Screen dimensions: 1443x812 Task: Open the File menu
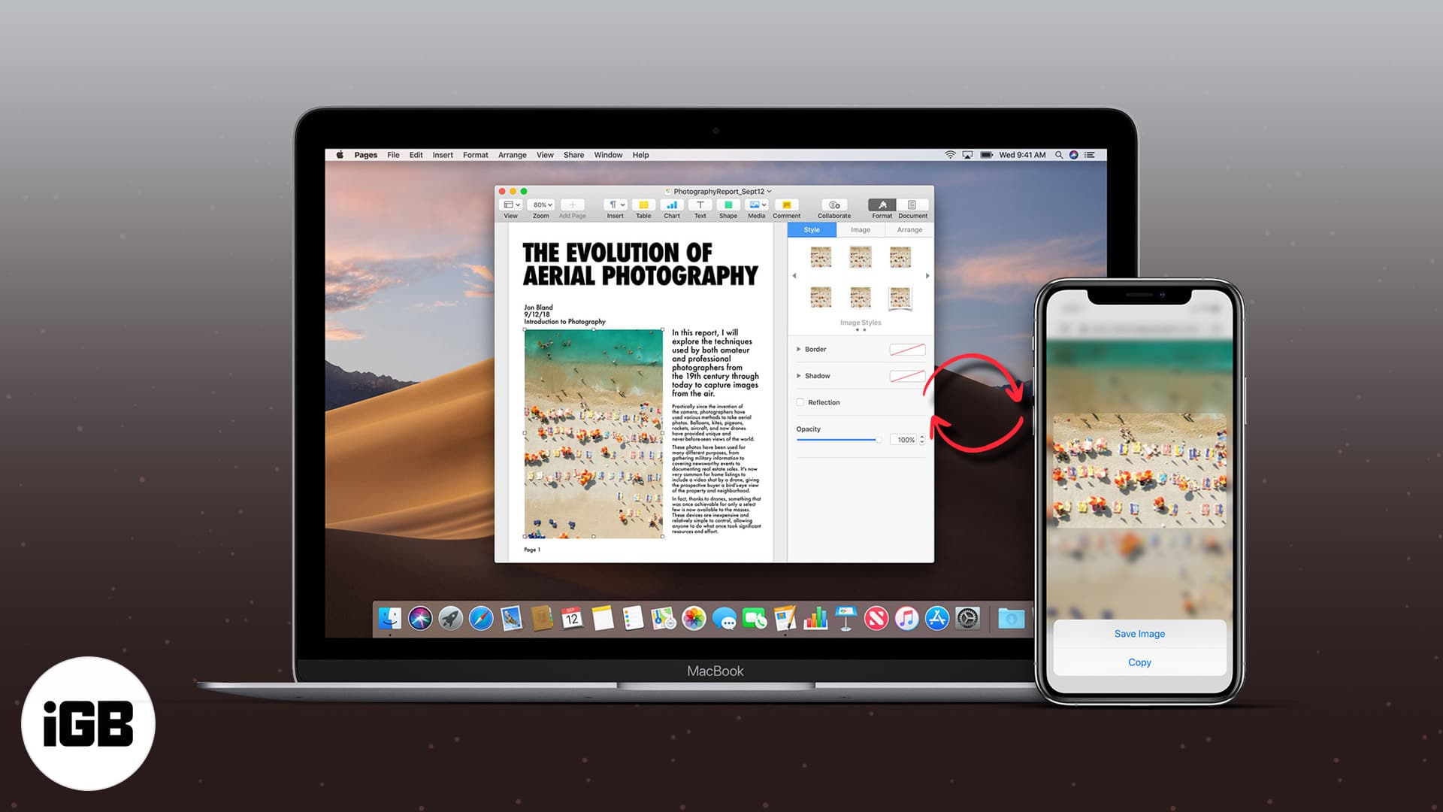(393, 155)
